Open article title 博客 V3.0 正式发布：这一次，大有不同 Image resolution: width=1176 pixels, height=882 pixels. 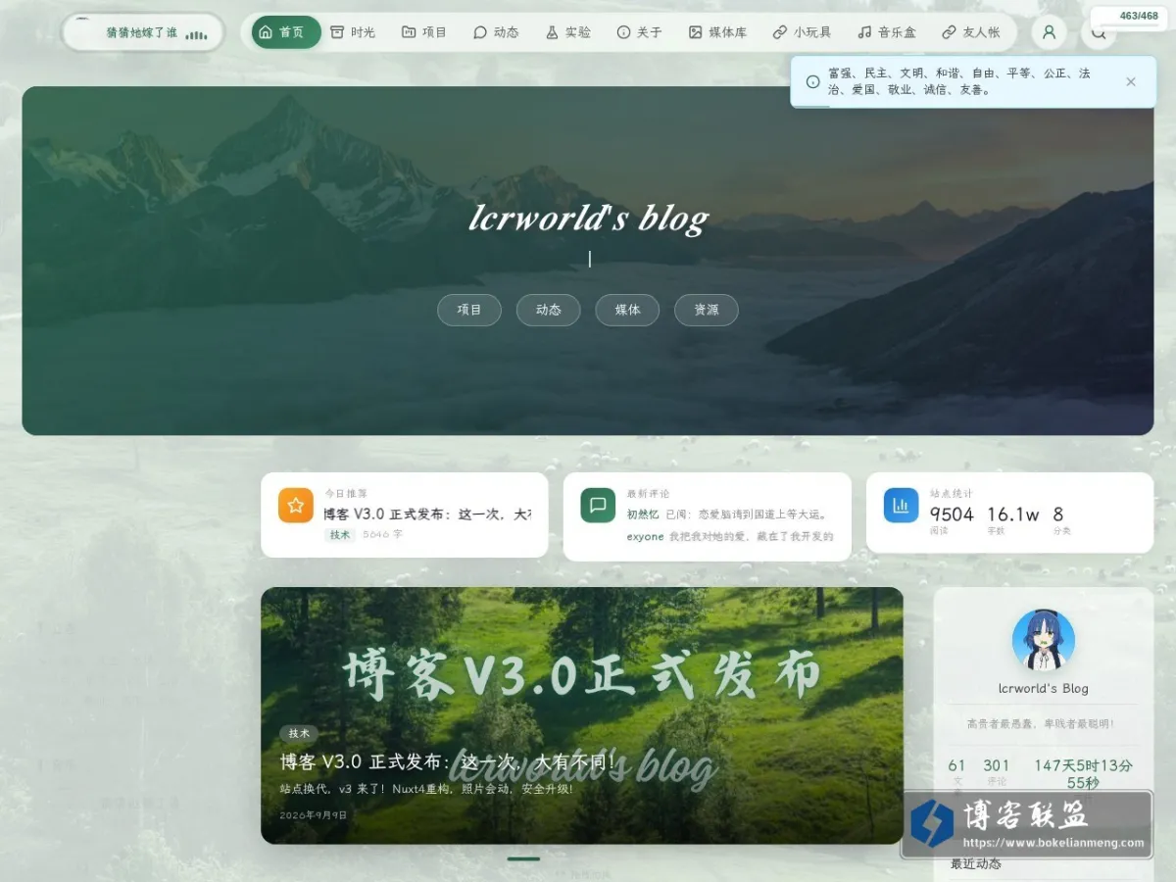(x=448, y=761)
